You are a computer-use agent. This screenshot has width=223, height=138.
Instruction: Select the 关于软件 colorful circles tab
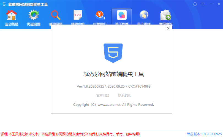coord(122,17)
